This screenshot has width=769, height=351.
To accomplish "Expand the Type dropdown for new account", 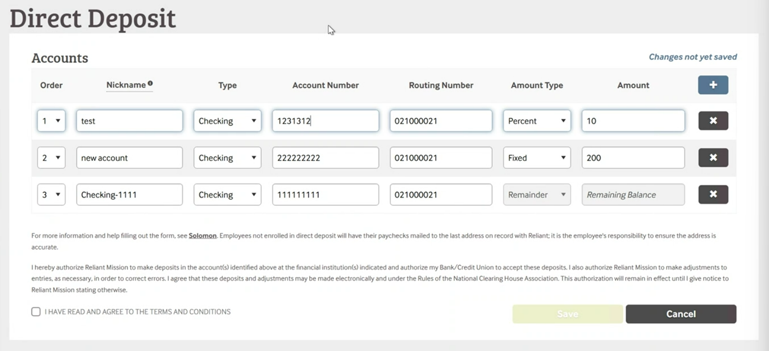I will click(227, 158).
